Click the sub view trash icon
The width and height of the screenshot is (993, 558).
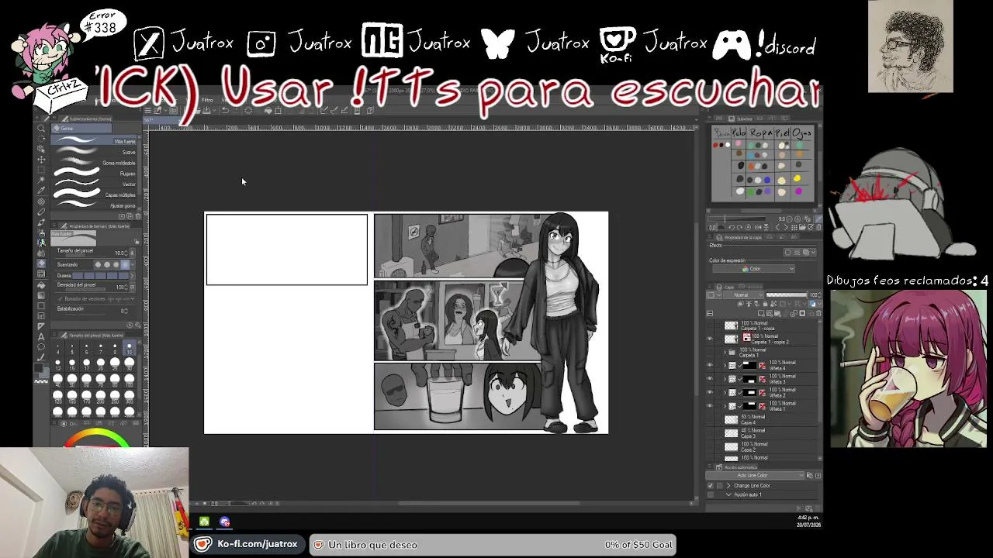pyautogui.click(x=818, y=227)
